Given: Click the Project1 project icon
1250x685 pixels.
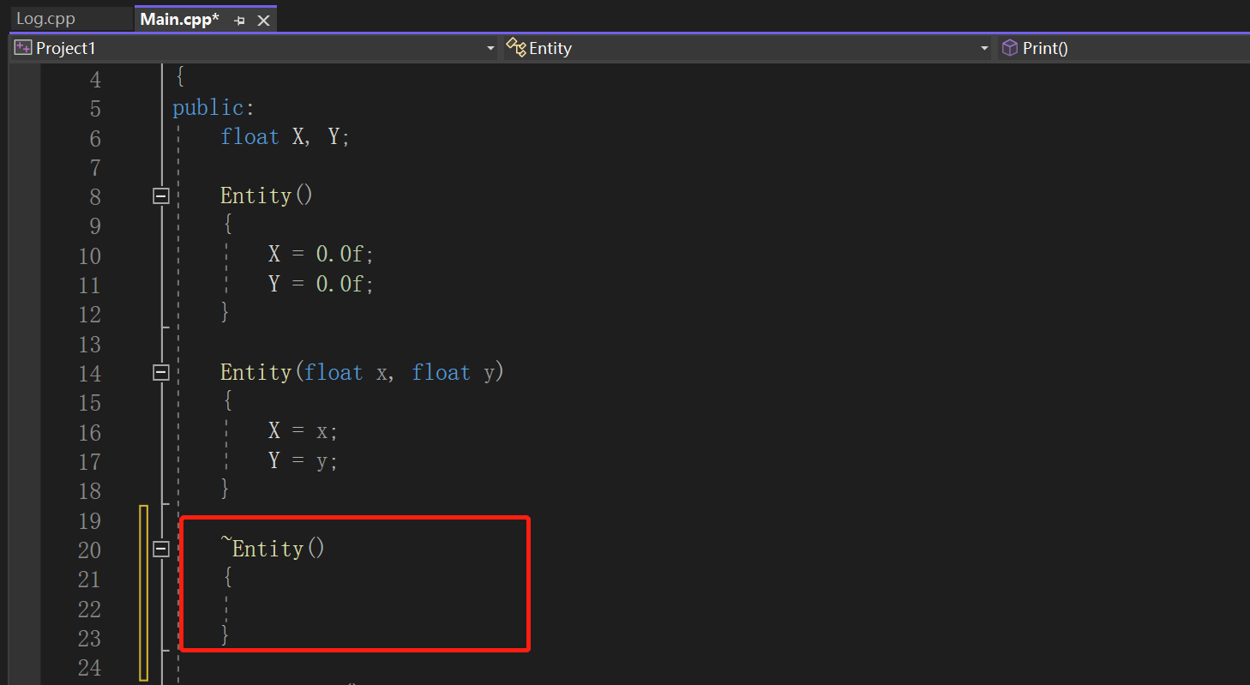Looking at the screenshot, I should click(23, 48).
